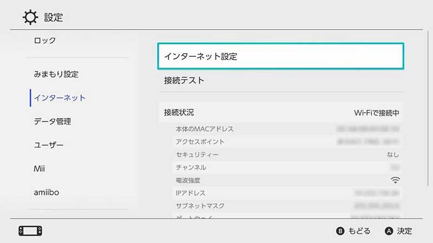Select amiibo in sidebar

[47, 192]
